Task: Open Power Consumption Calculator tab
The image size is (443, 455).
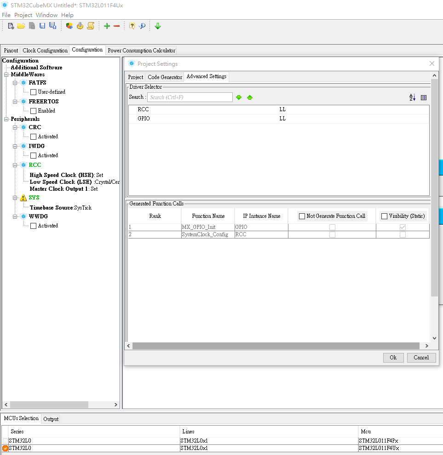Action: (142, 51)
